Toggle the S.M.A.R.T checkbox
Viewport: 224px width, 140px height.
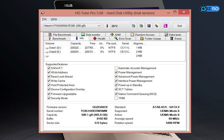[49, 68]
